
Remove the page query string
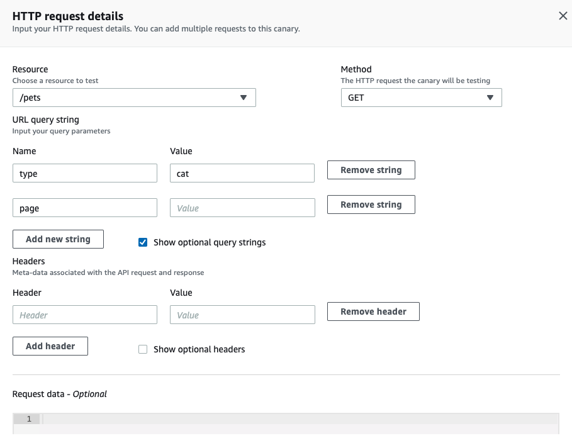[371, 205]
